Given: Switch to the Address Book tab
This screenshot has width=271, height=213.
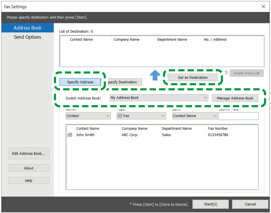Looking at the screenshot, I should click(28, 28).
